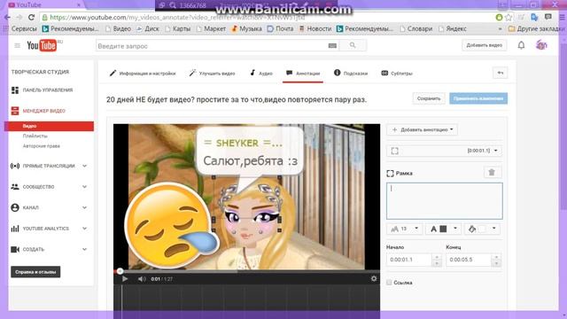567x319 pixels.
Task: Select the Аннотации tab
Action: pyautogui.click(x=303, y=73)
